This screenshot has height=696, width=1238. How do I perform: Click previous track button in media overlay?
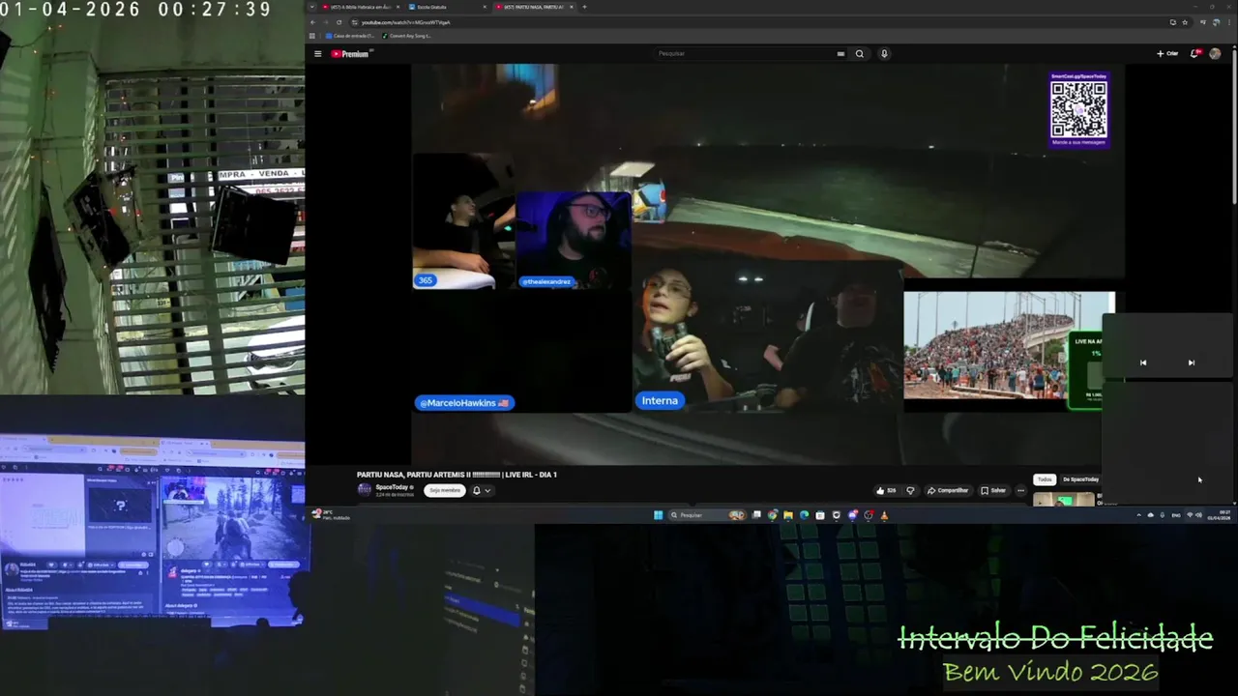1143,362
